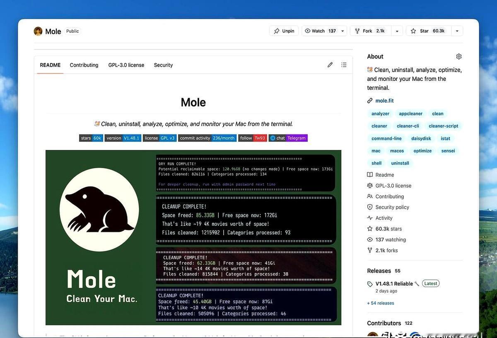
Task: Click the daisydisk topic tag
Action: click(x=421, y=138)
